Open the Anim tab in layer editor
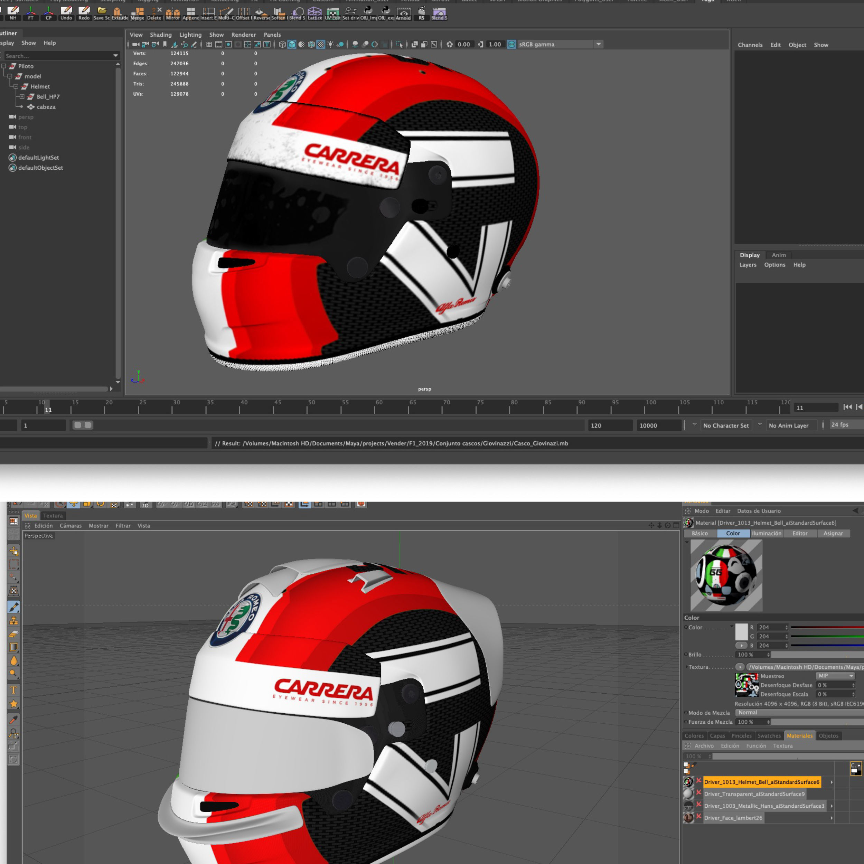 pos(779,255)
